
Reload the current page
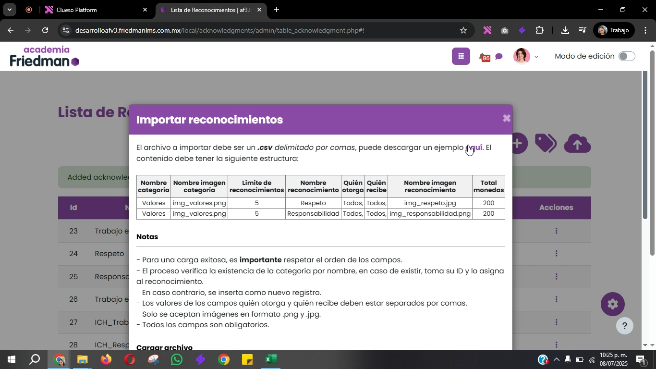tap(45, 30)
